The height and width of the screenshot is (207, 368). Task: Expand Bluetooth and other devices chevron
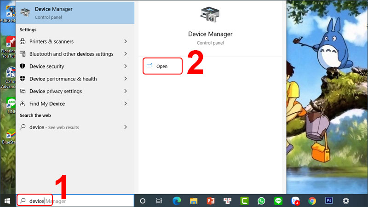[126, 54]
